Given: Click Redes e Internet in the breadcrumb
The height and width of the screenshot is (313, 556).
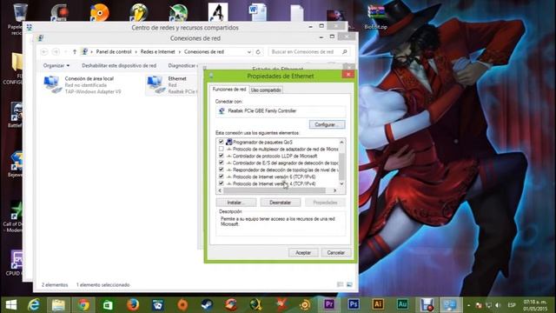Looking at the screenshot, I should pyautogui.click(x=158, y=52).
